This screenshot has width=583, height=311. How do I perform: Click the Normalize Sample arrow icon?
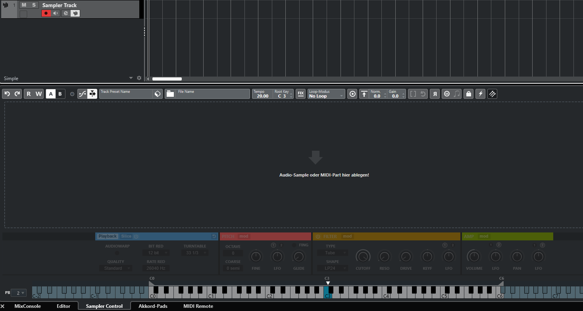click(x=364, y=94)
